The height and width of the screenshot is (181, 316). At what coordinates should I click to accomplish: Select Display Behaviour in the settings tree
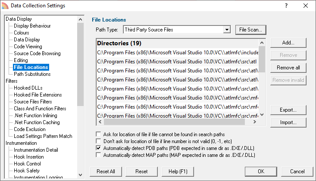(32, 26)
